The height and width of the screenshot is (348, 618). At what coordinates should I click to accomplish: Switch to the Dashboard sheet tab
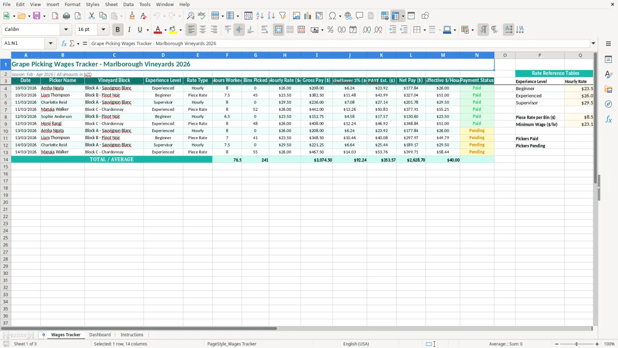pos(100,335)
